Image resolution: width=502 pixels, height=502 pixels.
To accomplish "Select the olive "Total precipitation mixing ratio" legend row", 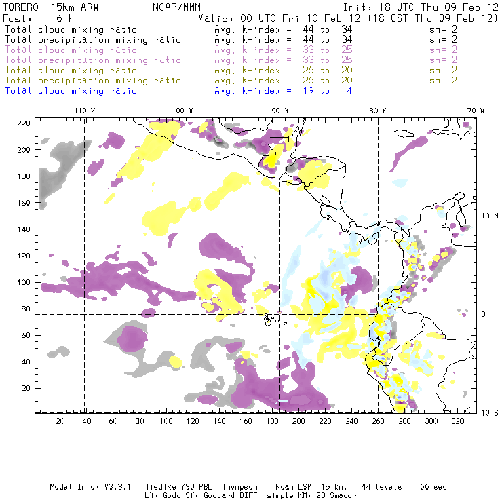I will (231, 80).
